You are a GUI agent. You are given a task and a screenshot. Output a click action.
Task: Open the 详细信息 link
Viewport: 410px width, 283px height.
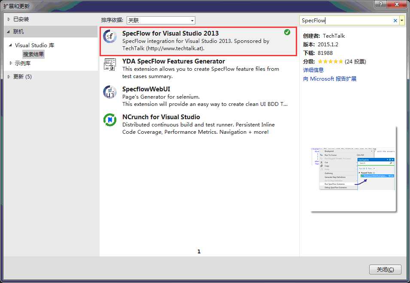(313, 70)
